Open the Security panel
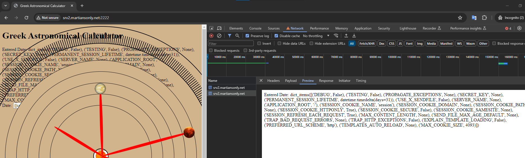Screen dimensions: 525x158 384,28
